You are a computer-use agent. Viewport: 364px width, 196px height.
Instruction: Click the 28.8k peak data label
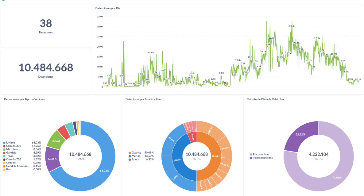(x=292, y=26)
